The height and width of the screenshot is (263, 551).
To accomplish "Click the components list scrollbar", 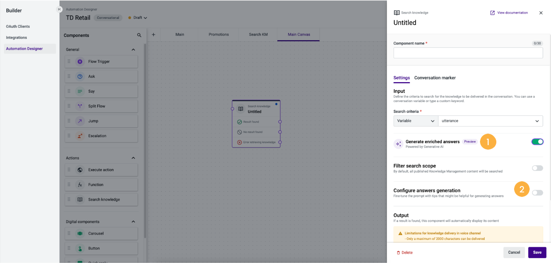I will click(144, 140).
